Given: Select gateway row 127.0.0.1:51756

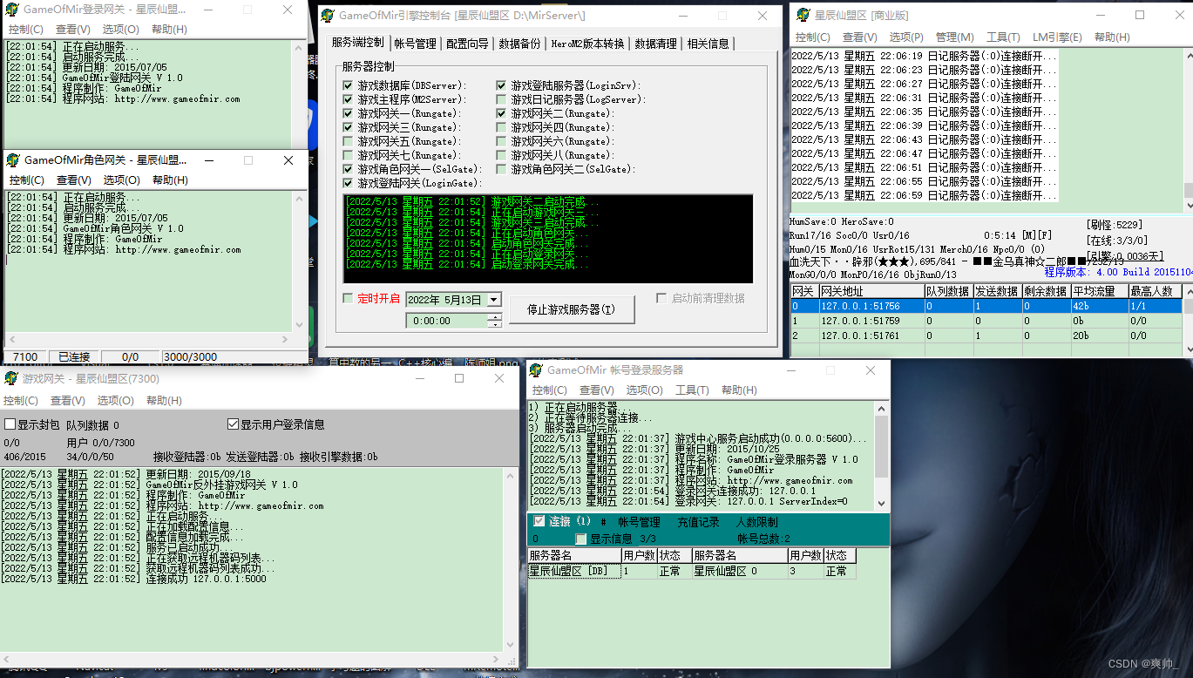Looking at the screenshot, I should 986,306.
